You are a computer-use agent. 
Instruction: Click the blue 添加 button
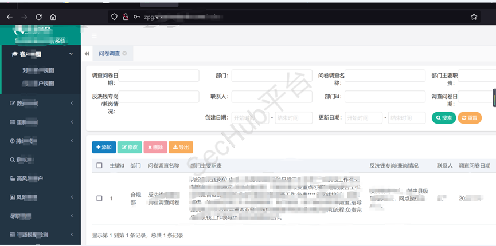[x=104, y=147]
